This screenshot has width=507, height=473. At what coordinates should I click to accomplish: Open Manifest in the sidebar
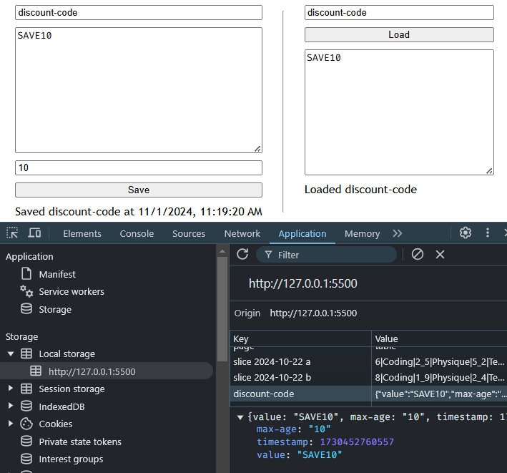(57, 274)
